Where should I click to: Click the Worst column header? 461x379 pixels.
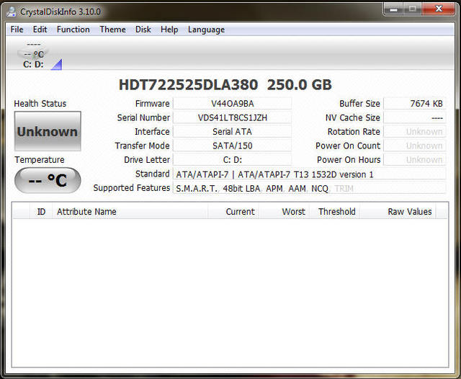coord(285,212)
